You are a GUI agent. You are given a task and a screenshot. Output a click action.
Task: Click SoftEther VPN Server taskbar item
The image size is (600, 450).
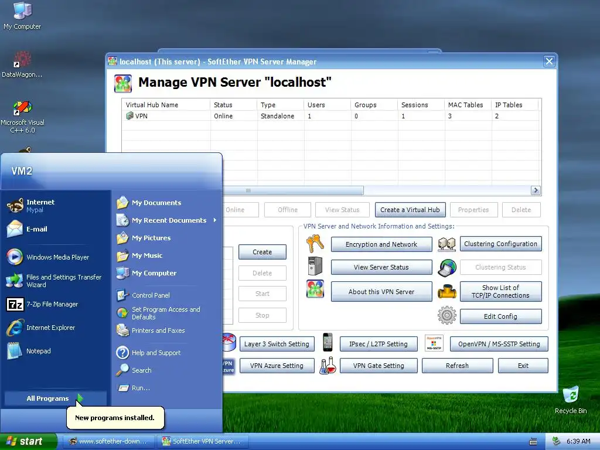click(x=202, y=441)
